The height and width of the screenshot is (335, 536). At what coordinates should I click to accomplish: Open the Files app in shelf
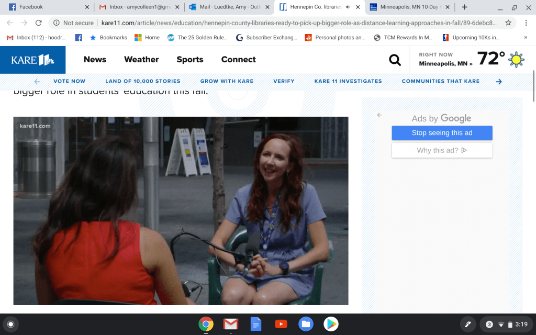[x=306, y=325]
